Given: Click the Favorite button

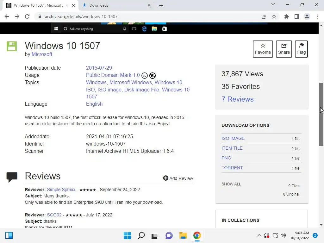Looking at the screenshot, I should [x=263, y=49].
